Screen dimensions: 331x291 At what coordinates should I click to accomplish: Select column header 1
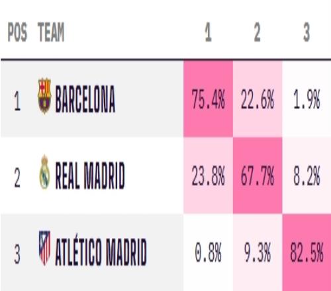point(208,32)
